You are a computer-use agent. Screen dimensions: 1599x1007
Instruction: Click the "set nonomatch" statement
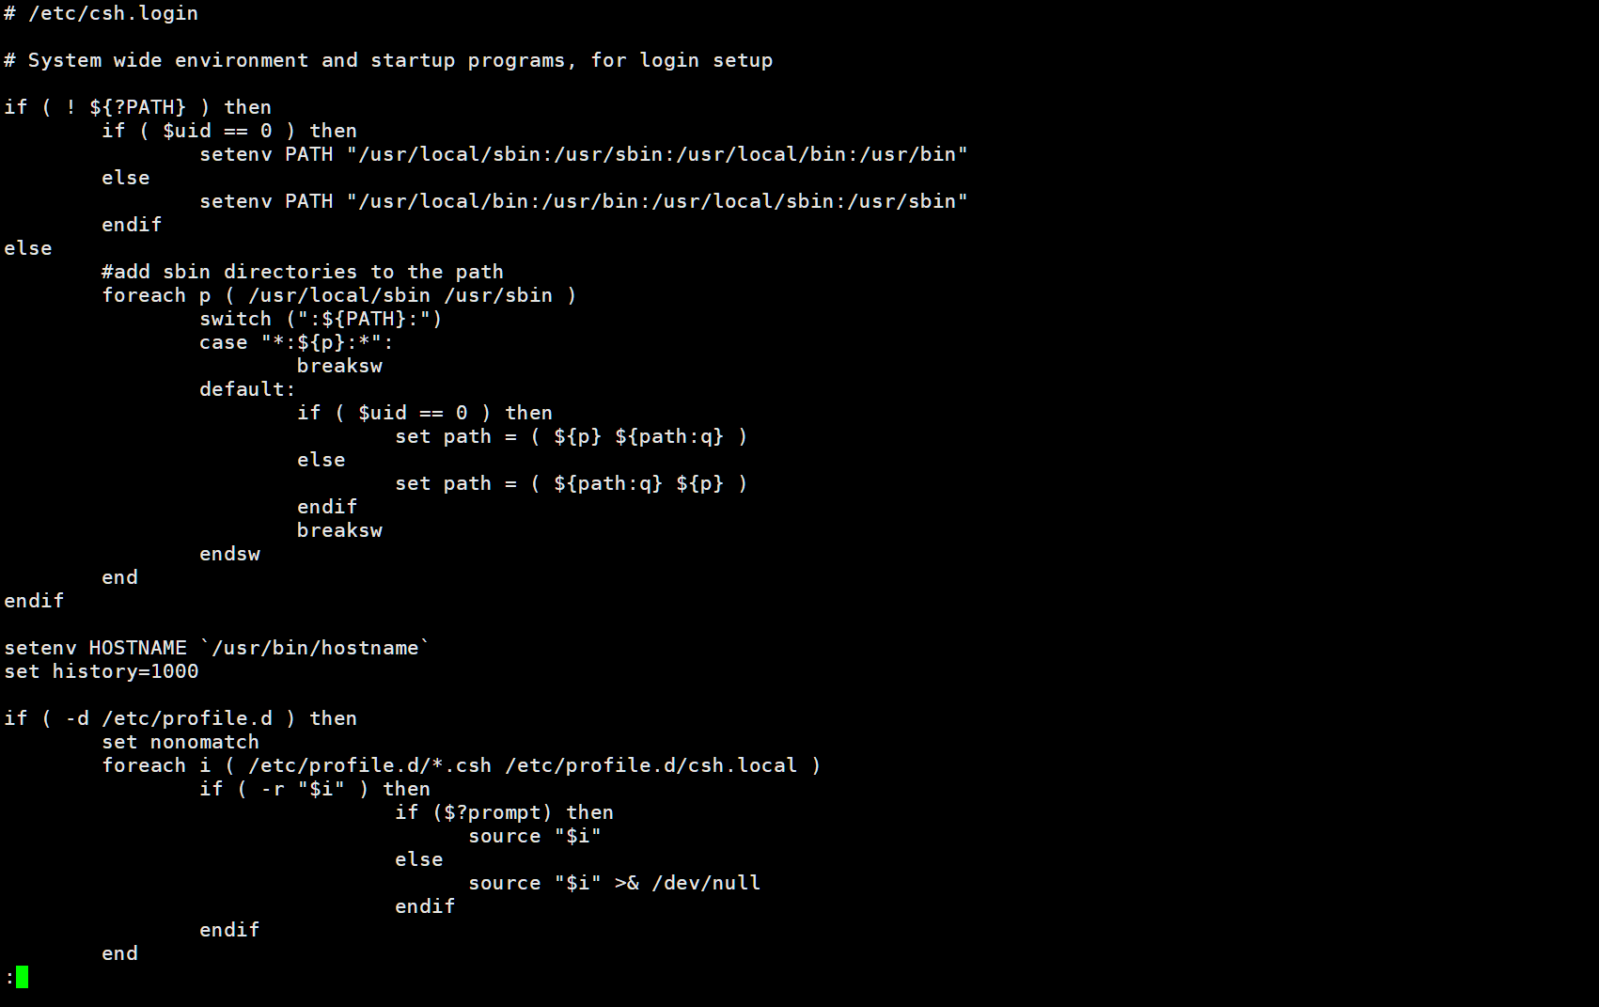pos(180,742)
